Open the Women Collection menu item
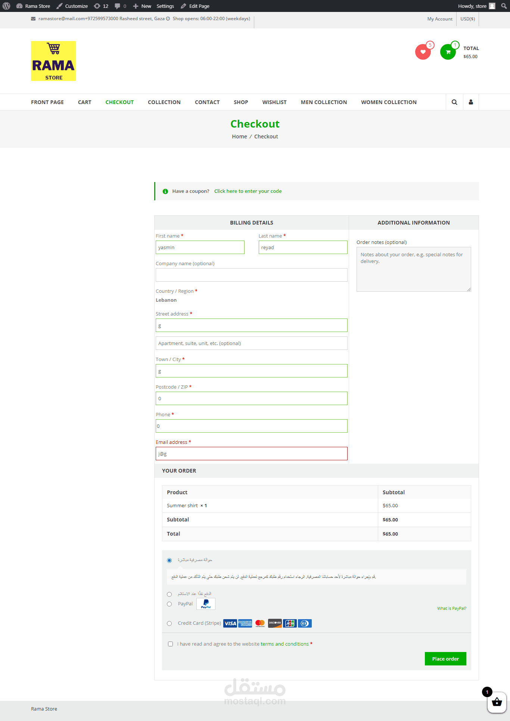The image size is (510, 721). [389, 102]
